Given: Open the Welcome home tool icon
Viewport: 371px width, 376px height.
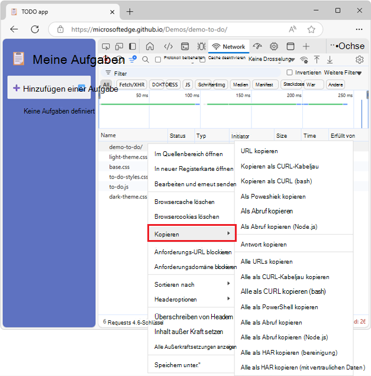Looking at the screenshot, I should click(x=150, y=46).
